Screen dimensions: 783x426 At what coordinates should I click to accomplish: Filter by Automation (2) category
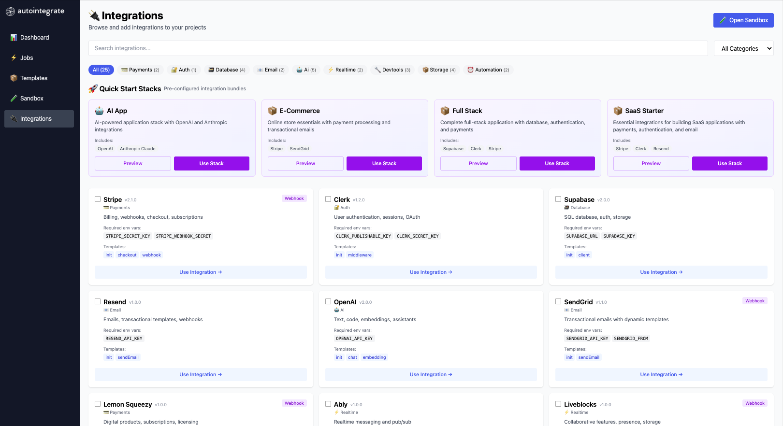click(488, 70)
